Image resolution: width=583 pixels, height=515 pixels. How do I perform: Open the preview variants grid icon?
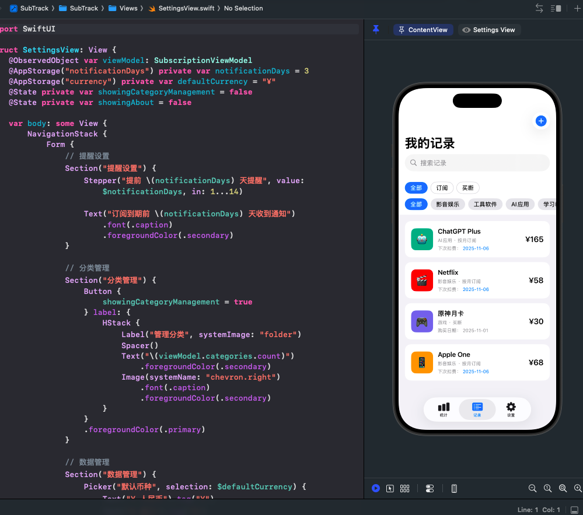pyautogui.click(x=405, y=488)
